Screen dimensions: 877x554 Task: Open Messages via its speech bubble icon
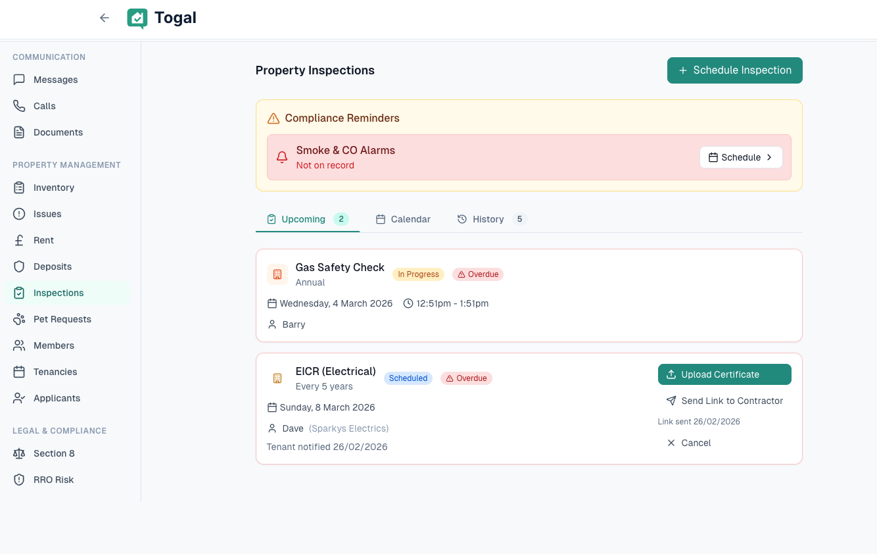pos(19,80)
